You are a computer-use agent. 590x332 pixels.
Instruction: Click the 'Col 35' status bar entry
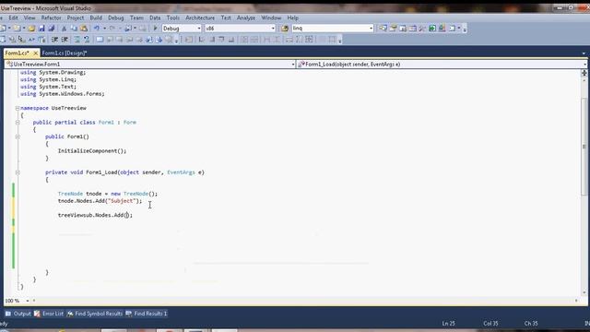(490, 324)
